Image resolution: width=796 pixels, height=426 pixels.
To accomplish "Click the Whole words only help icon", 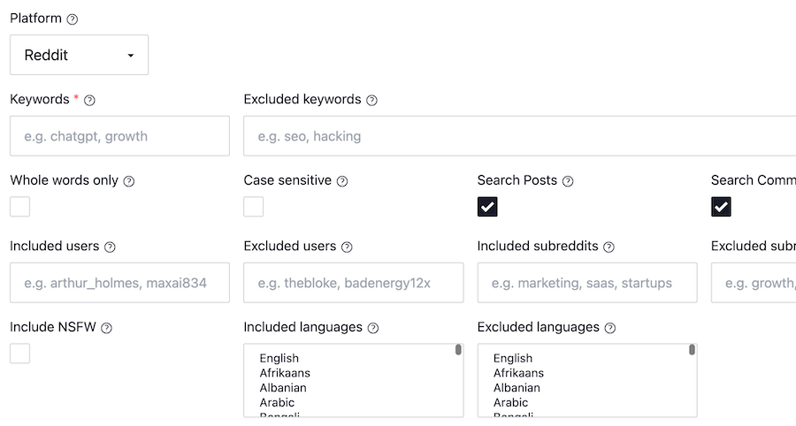I will coord(129,181).
